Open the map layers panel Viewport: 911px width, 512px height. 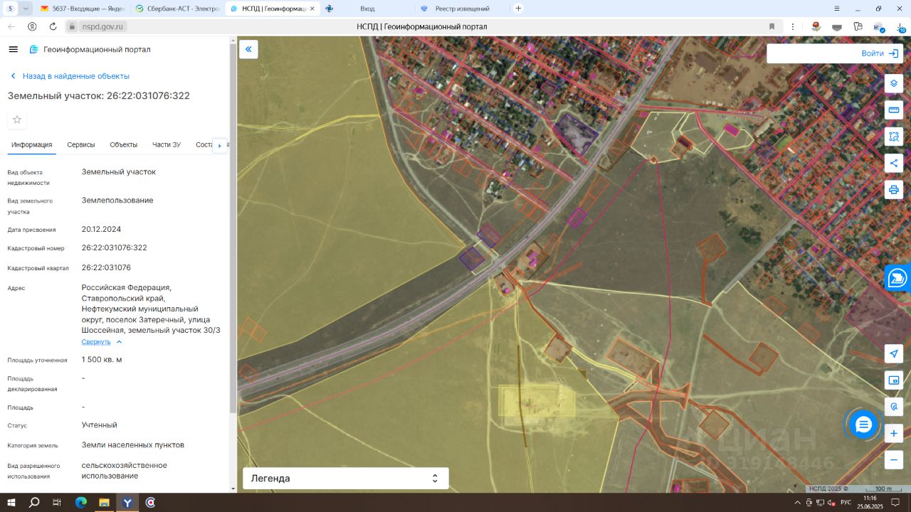click(x=894, y=83)
